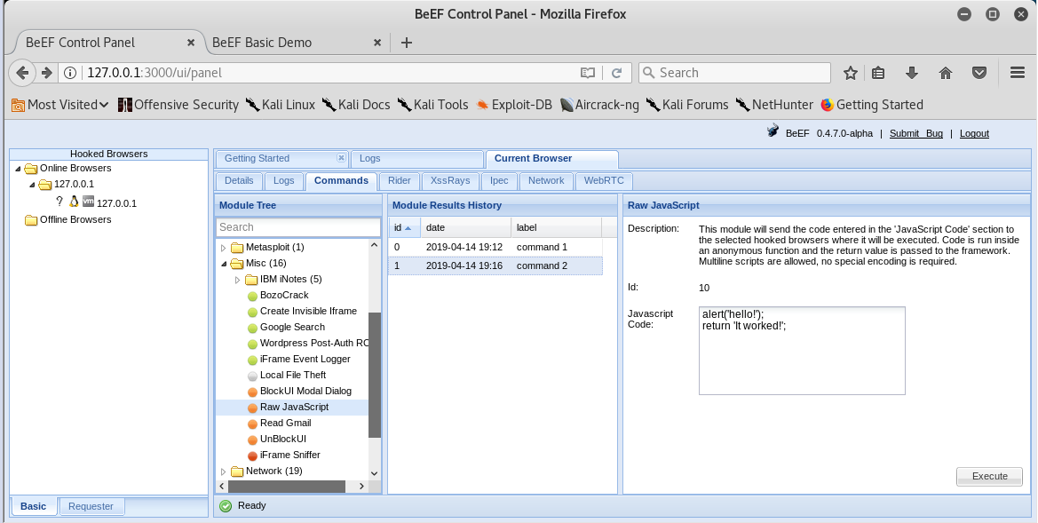Select the Read Gmail module

click(x=285, y=423)
